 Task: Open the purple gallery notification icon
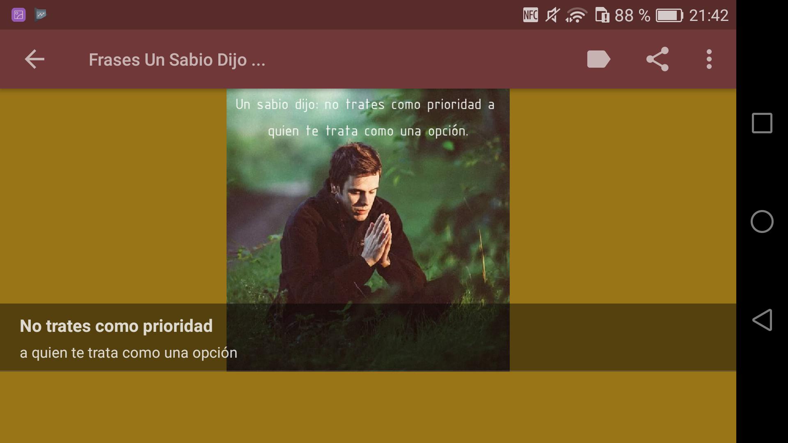pyautogui.click(x=18, y=15)
